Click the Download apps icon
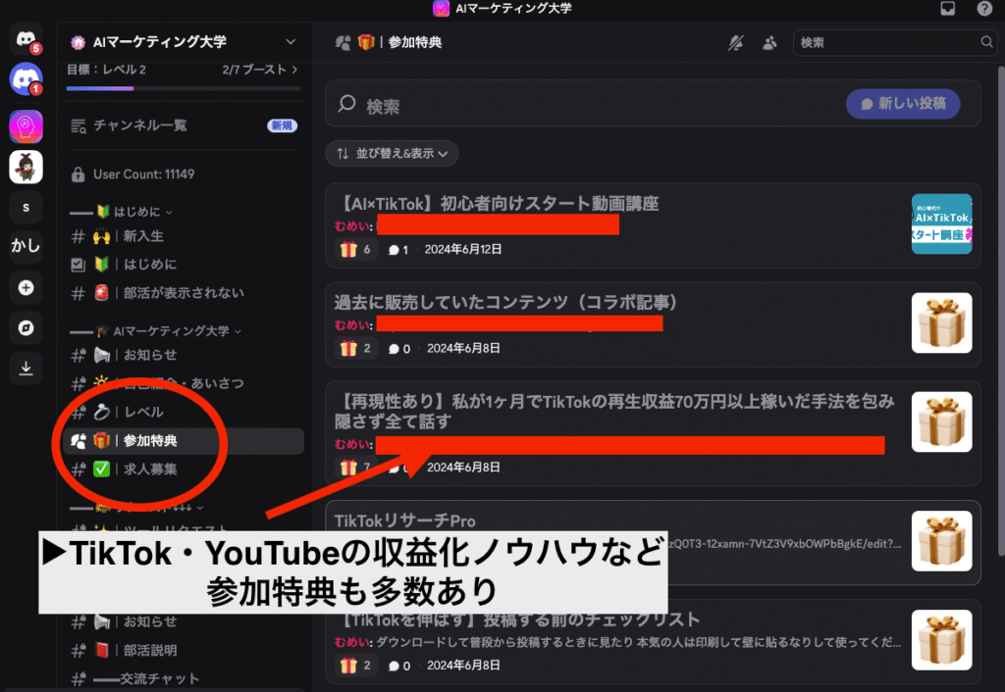Screen dimensions: 1005x692 pos(26,369)
